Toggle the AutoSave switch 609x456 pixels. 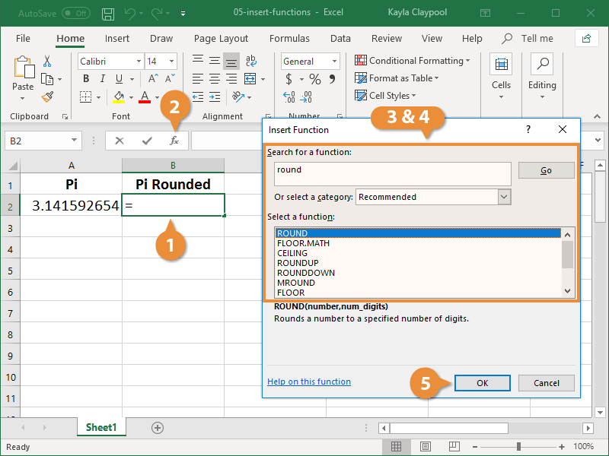coord(75,14)
